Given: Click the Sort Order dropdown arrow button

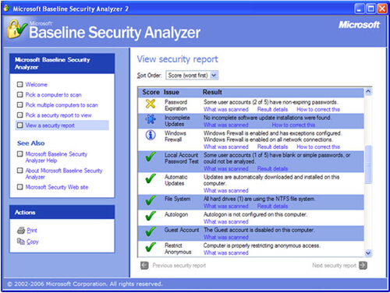Looking at the screenshot, I should [x=214, y=76].
